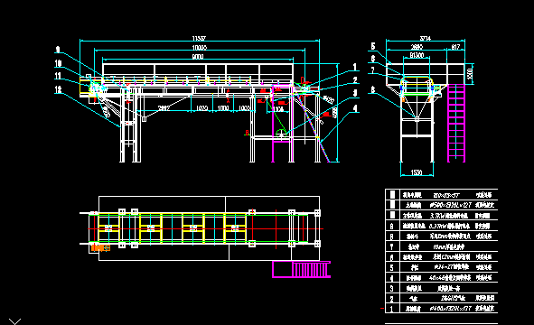This screenshot has height=325, width=534.
Task: Click the chevron arrow at bottom-left corner
Action: [14, 321]
